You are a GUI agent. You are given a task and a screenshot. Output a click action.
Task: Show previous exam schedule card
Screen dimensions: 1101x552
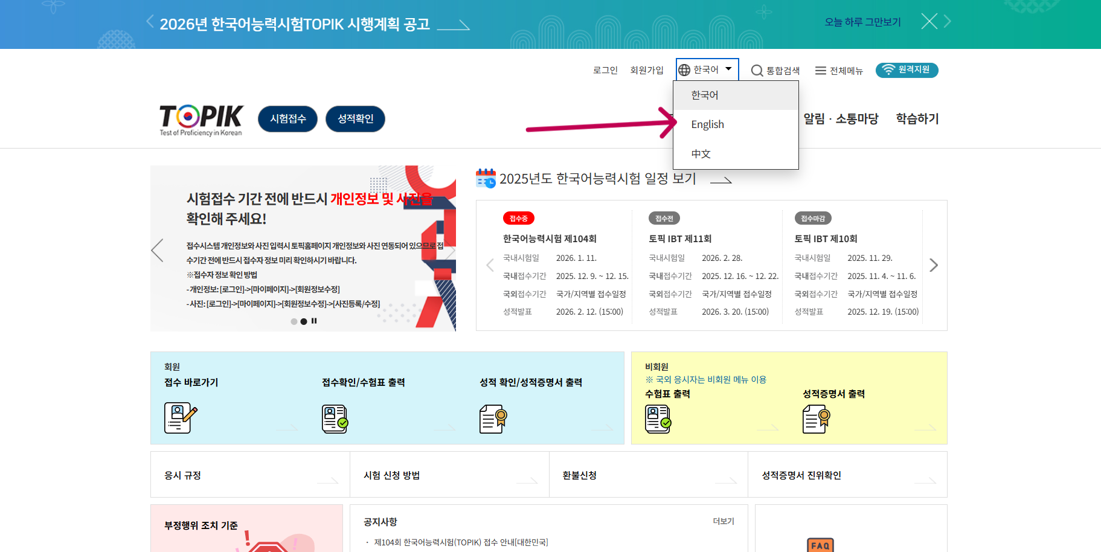490,265
